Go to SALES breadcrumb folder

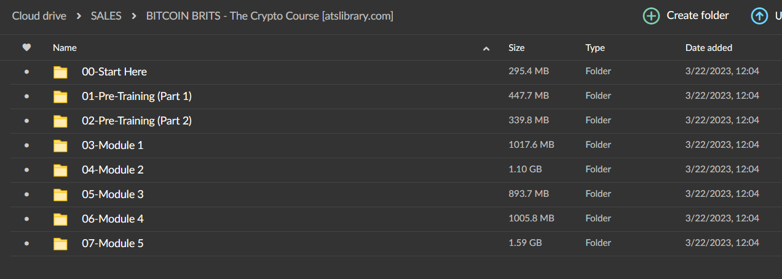[106, 16]
